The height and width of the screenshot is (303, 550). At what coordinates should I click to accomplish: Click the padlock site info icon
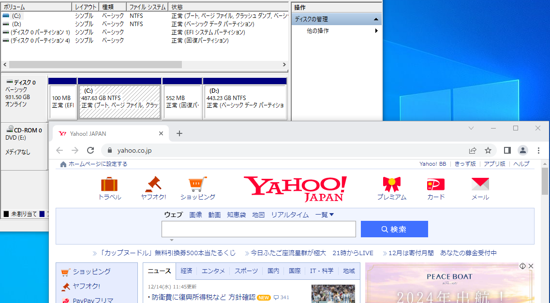tap(110, 150)
